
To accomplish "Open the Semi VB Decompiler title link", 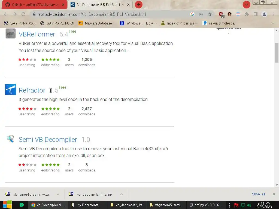I will pyautogui.click(x=48, y=140).
